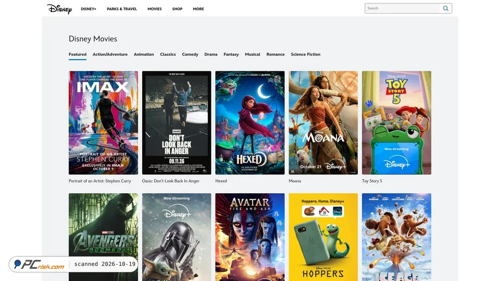Open Oasis Don't Look Back In Anger poster
500x281 pixels.
[x=177, y=123]
